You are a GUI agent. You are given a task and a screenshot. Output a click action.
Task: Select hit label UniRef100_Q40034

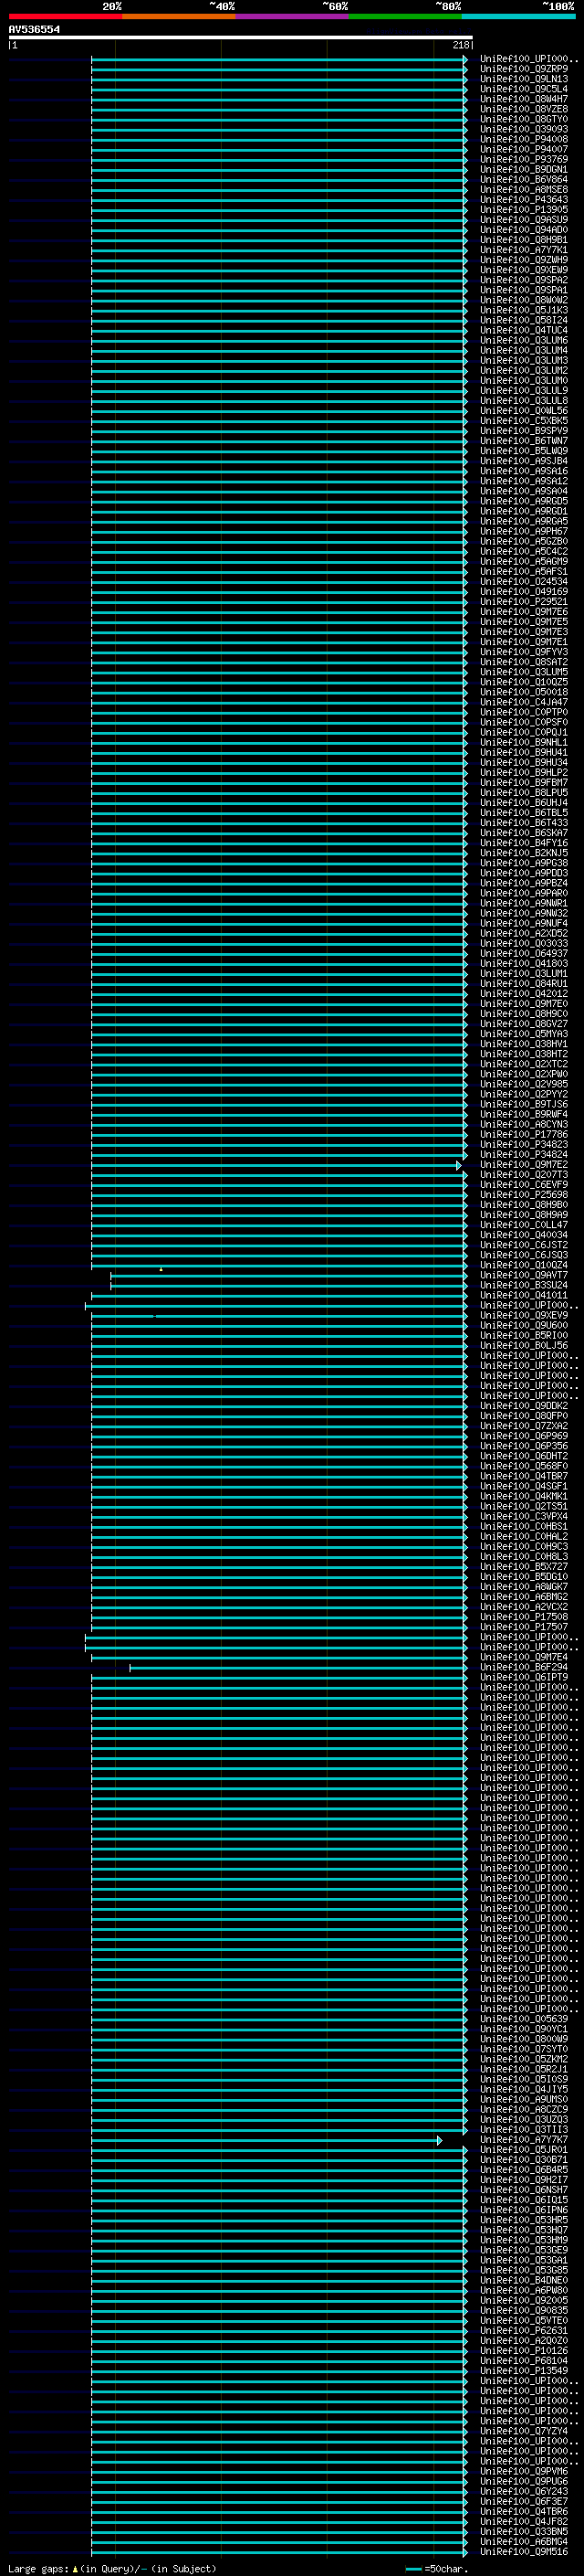[x=524, y=1235]
